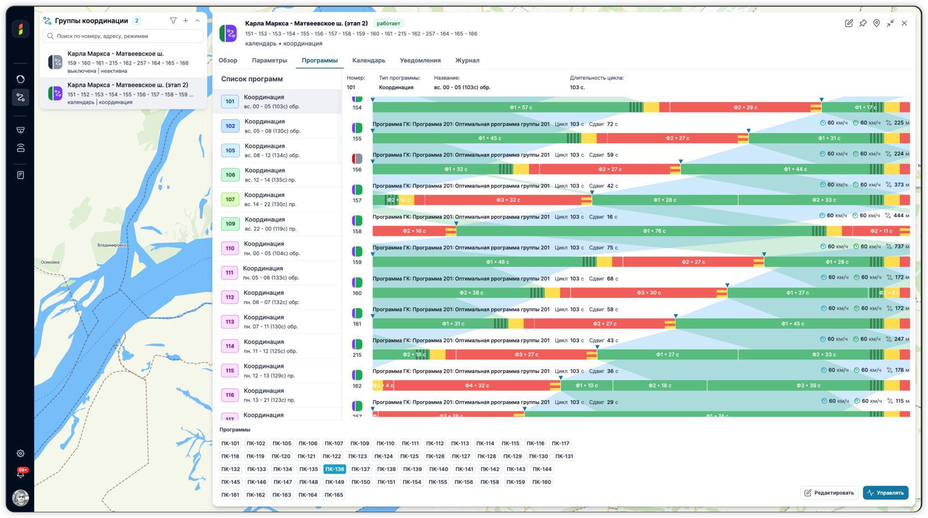Select program 105 in Список программ
The width and height of the screenshot is (928, 518).
pos(277,151)
